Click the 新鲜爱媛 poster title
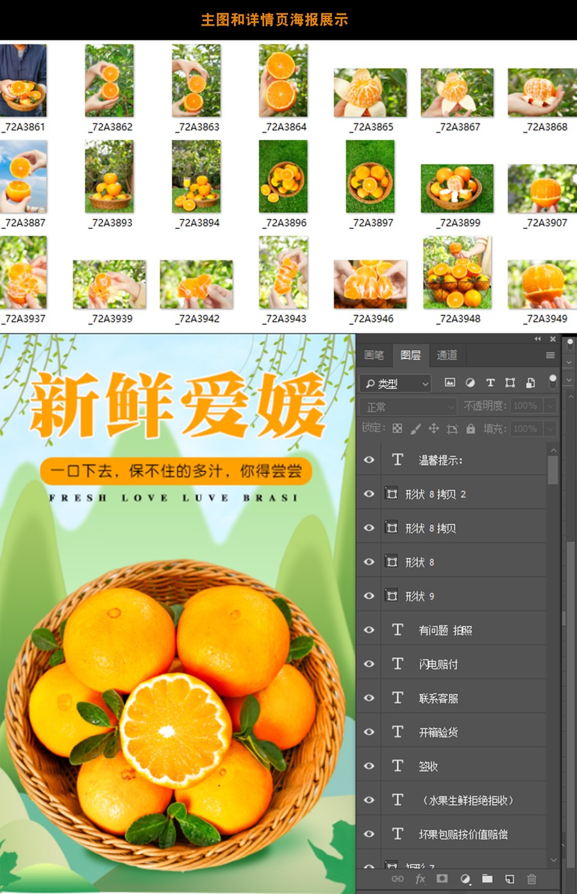577x894 pixels. (178, 405)
